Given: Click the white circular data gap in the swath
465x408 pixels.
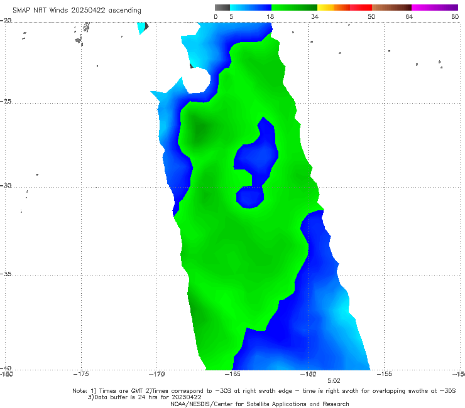Looking at the screenshot, I should [x=196, y=80].
